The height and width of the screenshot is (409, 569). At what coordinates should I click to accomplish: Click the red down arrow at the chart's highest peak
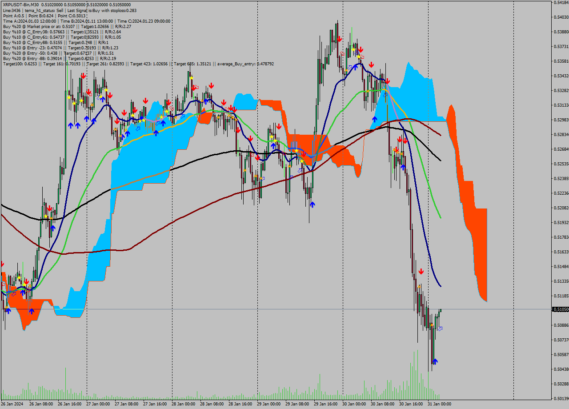point(339,39)
